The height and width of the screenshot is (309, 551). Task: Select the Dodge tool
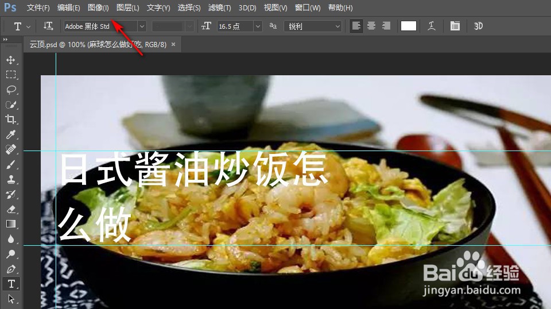click(x=10, y=254)
